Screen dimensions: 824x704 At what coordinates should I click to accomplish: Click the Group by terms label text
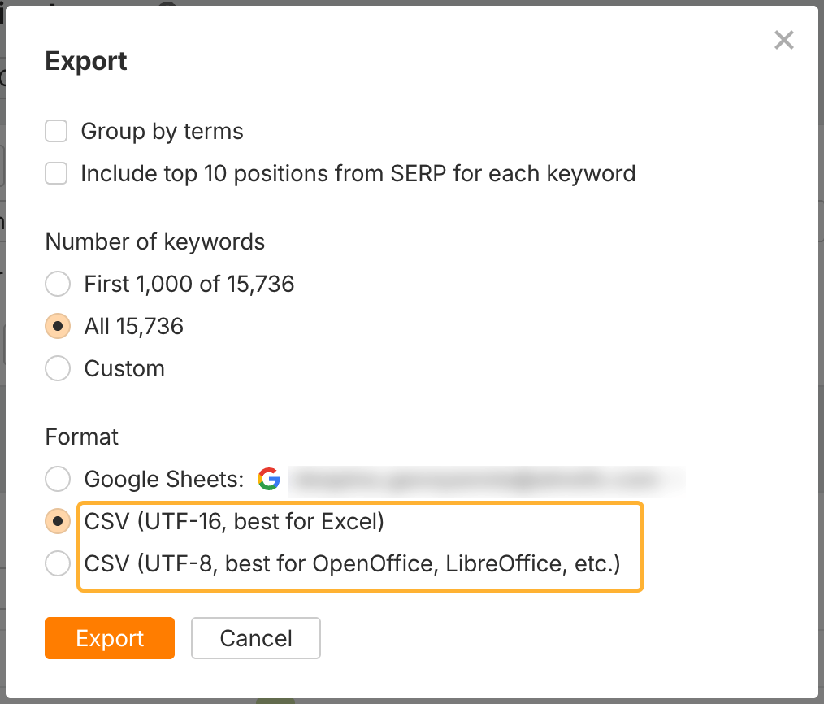pyautogui.click(x=162, y=130)
